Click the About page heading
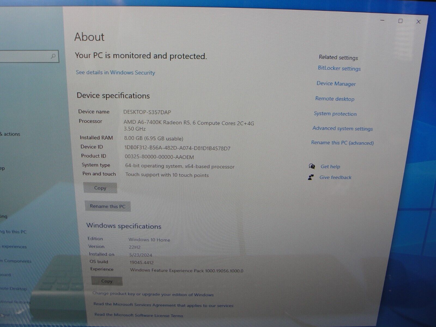This screenshot has height=327, width=436. point(89,37)
